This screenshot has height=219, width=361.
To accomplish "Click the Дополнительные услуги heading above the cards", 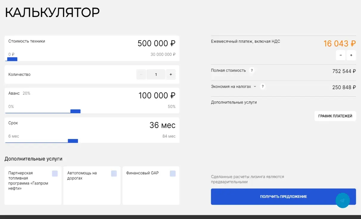I will pyautogui.click(x=33, y=159).
